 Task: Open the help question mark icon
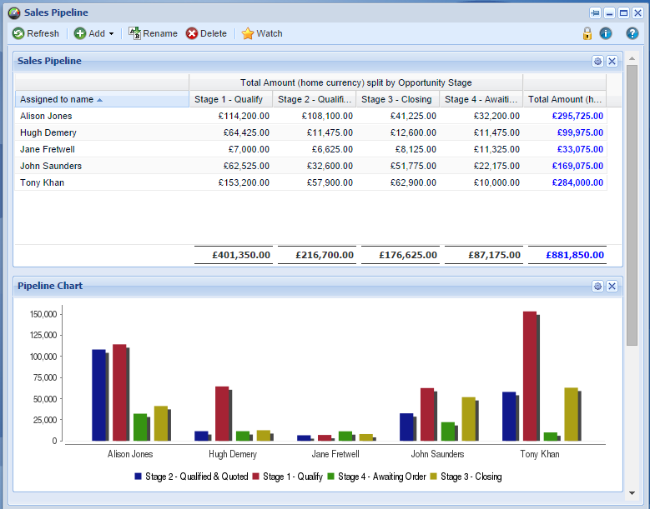(632, 33)
